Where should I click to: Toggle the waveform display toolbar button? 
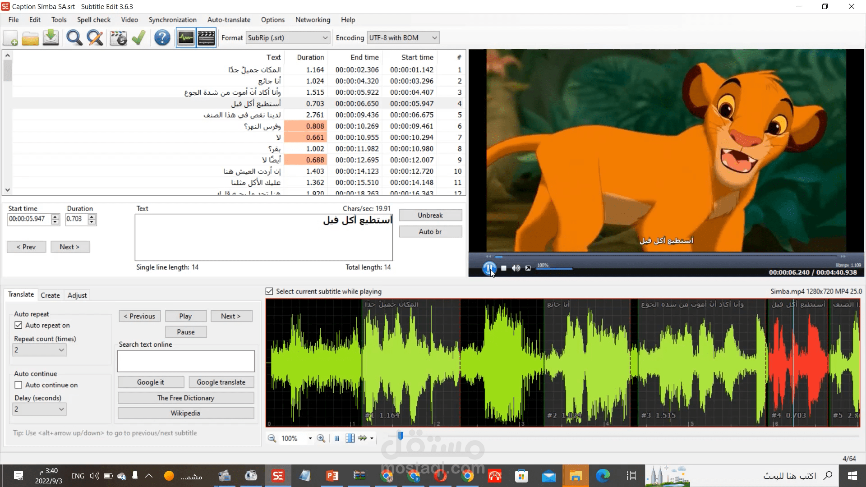click(x=186, y=38)
